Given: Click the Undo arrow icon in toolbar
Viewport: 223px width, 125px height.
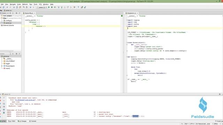Looking at the screenshot, I should 7,7.
